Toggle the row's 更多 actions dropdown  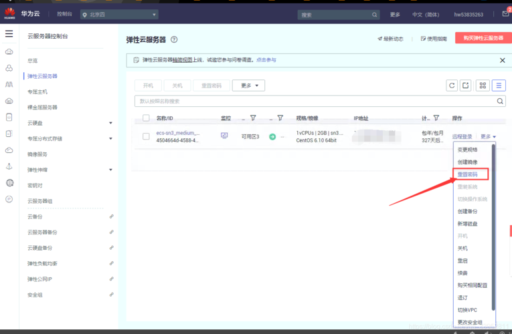(488, 136)
